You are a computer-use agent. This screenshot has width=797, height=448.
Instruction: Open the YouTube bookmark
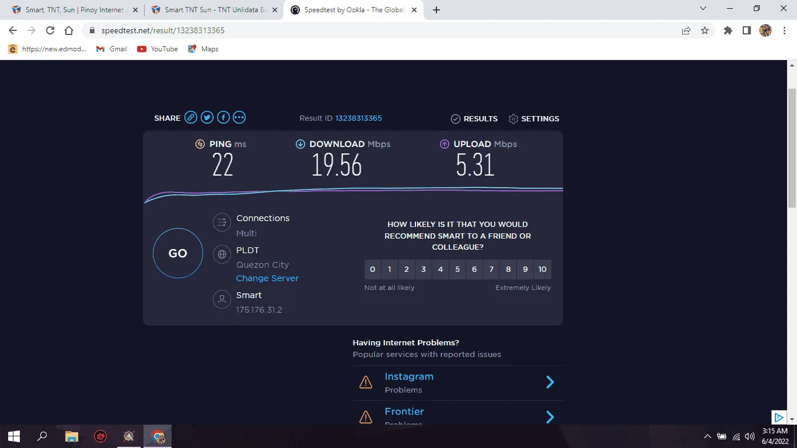click(158, 49)
